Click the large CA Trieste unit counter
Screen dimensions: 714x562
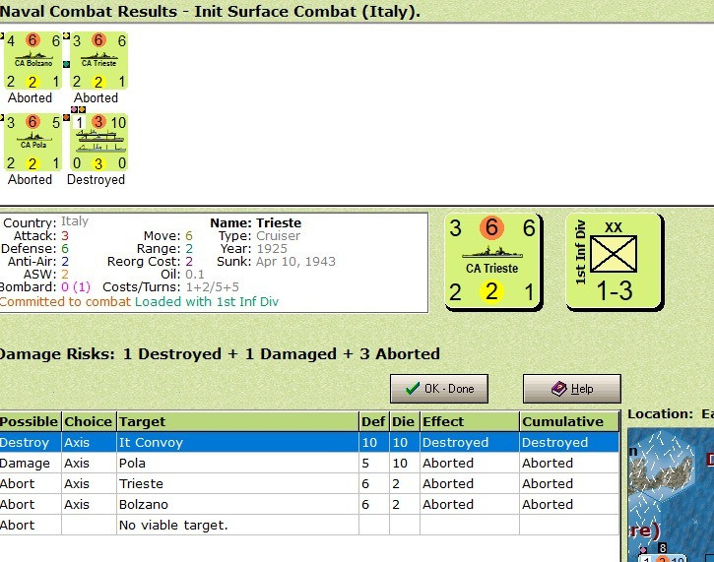coord(493,262)
